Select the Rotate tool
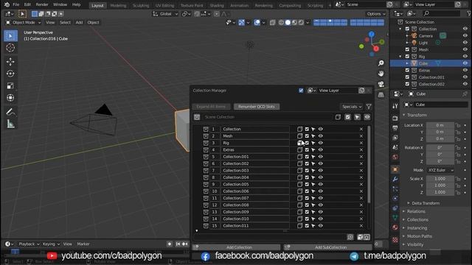This screenshot has width=472, height=265. click(x=10, y=74)
